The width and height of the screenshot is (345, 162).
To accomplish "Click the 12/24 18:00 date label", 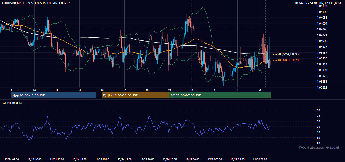I will click(x=124, y=160).
